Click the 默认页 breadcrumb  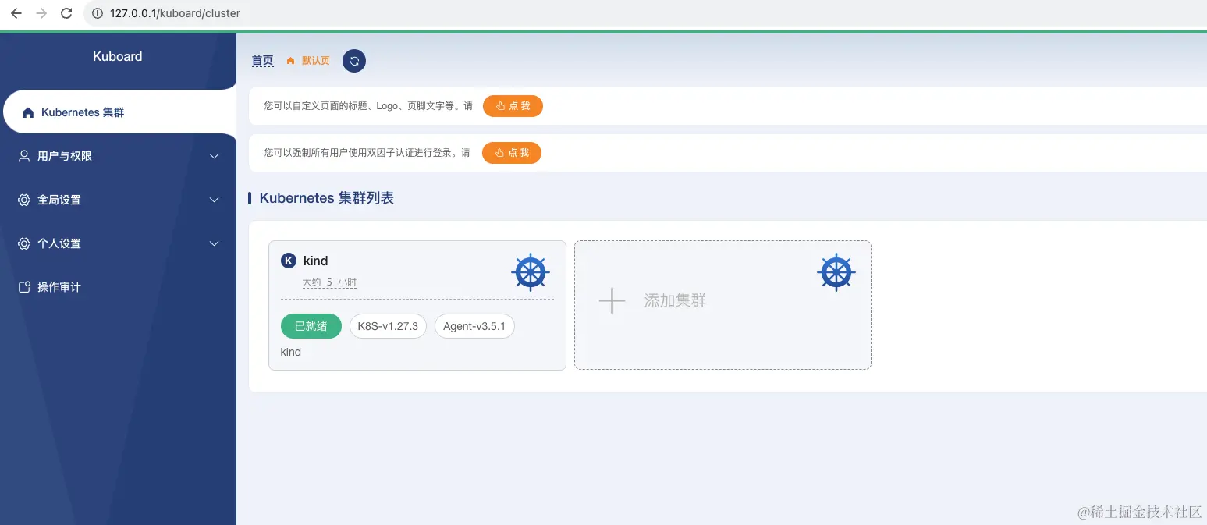coord(316,61)
